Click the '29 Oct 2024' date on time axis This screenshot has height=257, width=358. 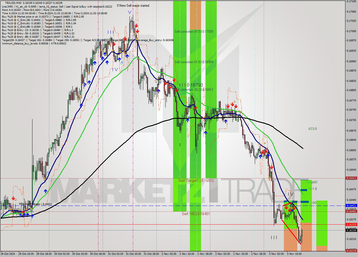click(x=8, y=254)
